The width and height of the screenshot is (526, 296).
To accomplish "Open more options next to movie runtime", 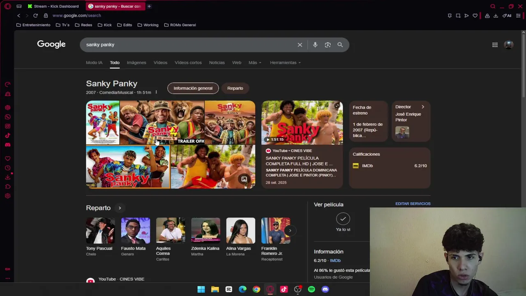I will point(156,92).
